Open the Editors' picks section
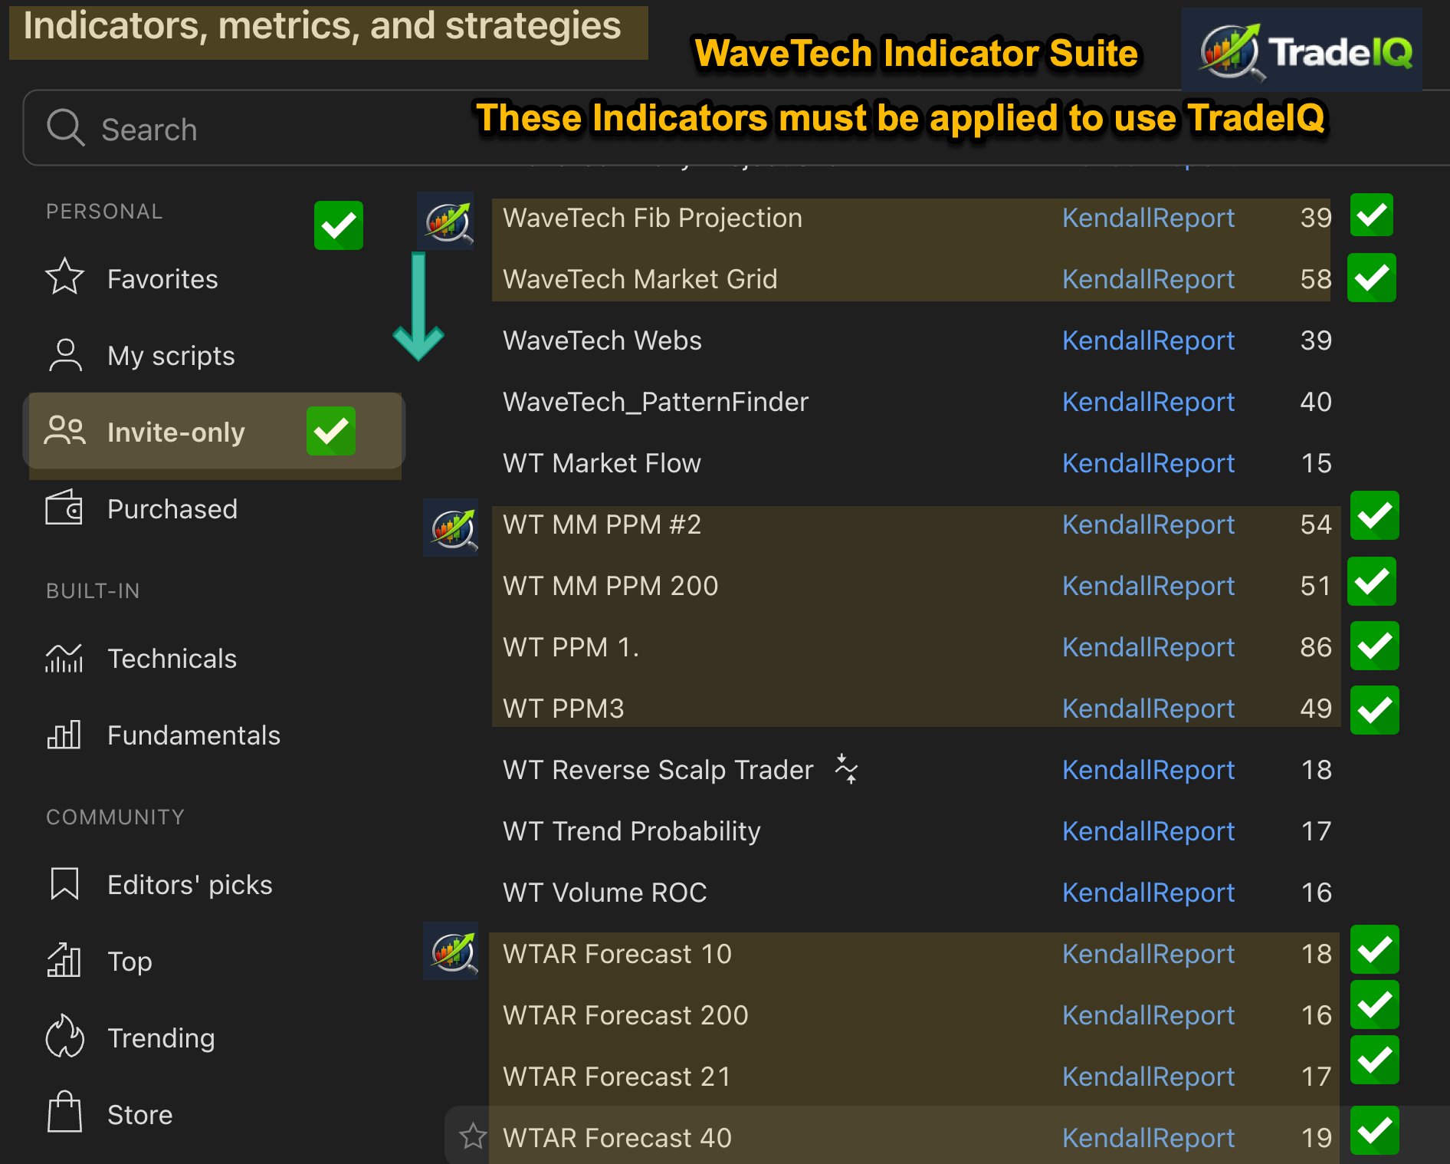 coord(189,884)
